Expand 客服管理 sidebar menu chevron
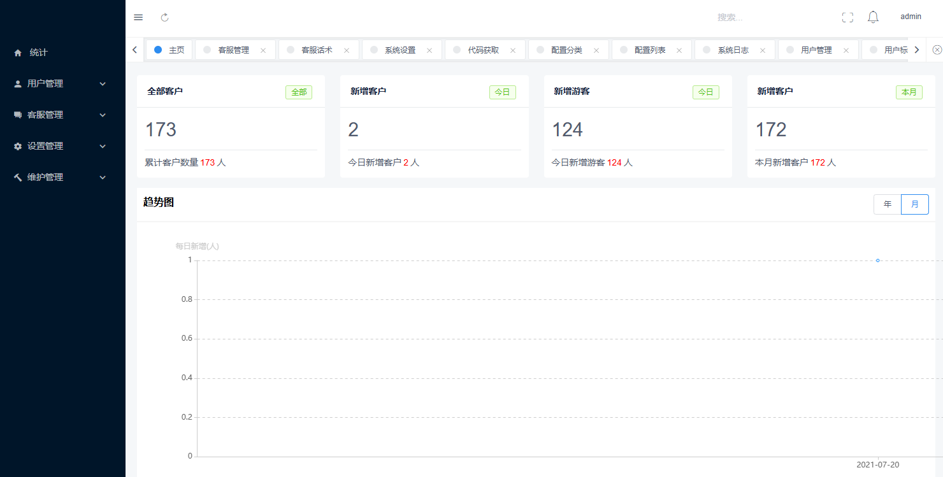This screenshot has height=477, width=943. coord(103,115)
